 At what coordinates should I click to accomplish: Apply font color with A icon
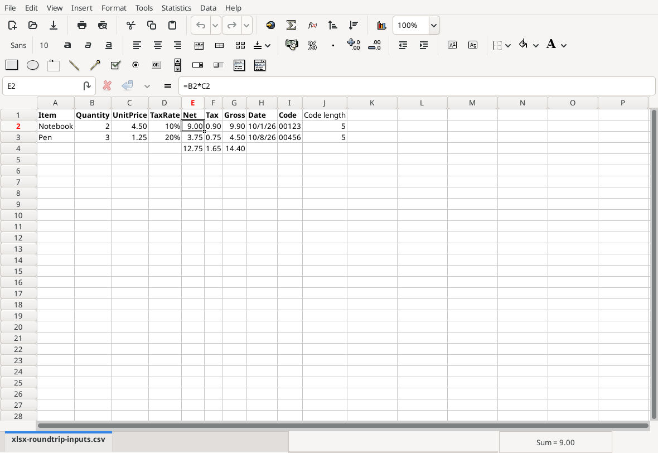551,45
